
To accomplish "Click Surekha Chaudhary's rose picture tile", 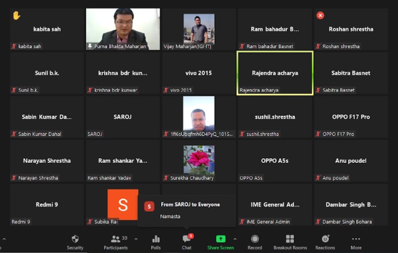I will click(x=199, y=160).
